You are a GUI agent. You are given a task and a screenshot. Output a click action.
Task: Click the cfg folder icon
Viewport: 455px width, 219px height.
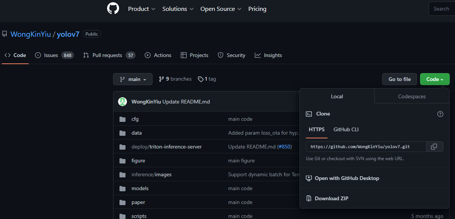point(122,119)
